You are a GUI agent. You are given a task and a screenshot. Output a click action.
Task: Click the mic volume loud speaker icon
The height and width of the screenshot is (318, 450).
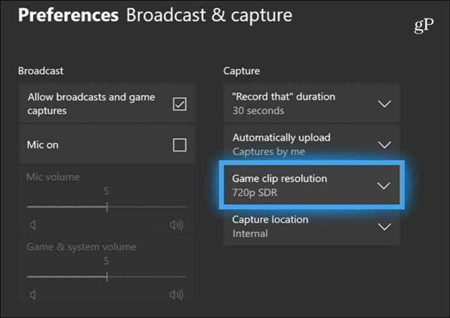tap(176, 226)
